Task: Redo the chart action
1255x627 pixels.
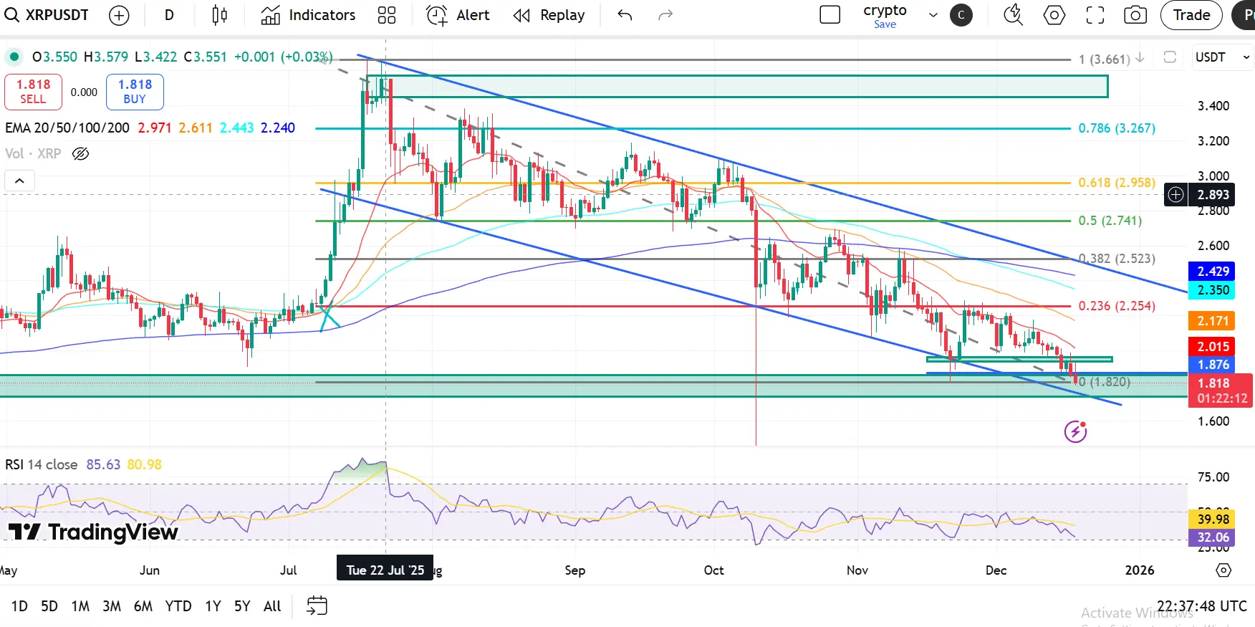Action: (x=665, y=15)
